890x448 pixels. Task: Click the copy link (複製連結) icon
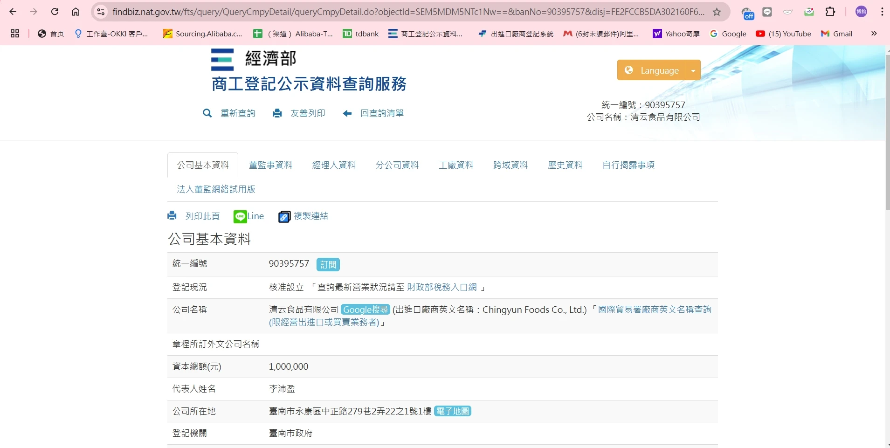coord(284,217)
